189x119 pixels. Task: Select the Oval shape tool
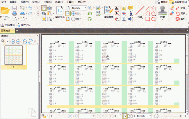pyautogui.click(x=148, y=13)
